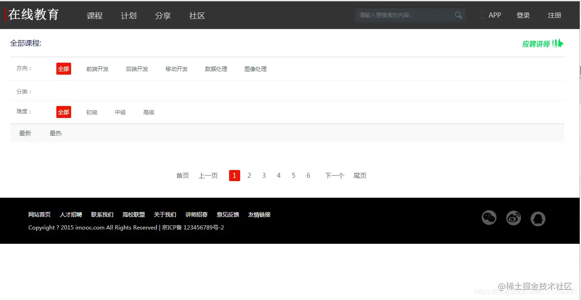Open the 课程 navigation menu
The image size is (581, 300).
[x=94, y=16]
